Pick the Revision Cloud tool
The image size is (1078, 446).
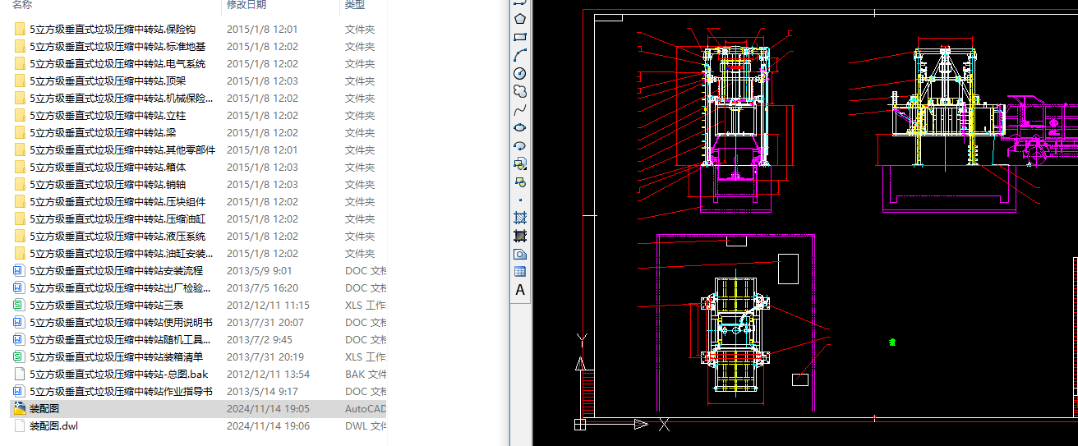click(519, 91)
